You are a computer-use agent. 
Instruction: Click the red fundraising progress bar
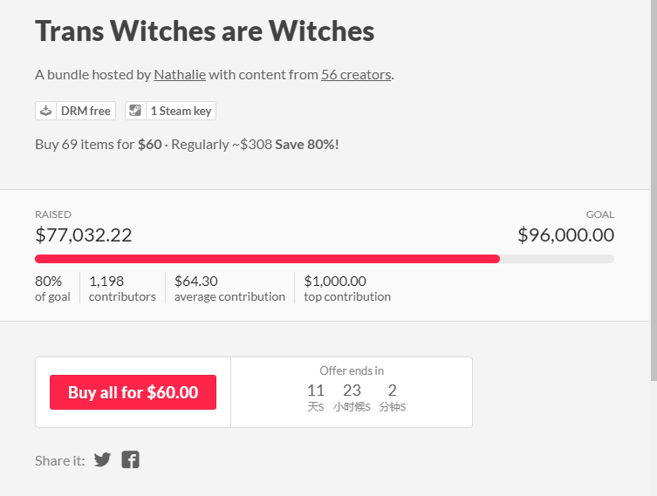[x=267, y=259]
